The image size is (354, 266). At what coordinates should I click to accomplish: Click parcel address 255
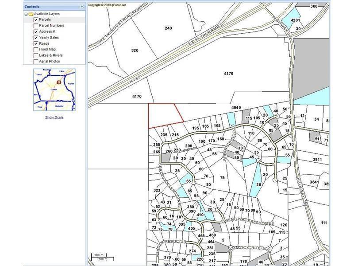[x=157, y=145]
